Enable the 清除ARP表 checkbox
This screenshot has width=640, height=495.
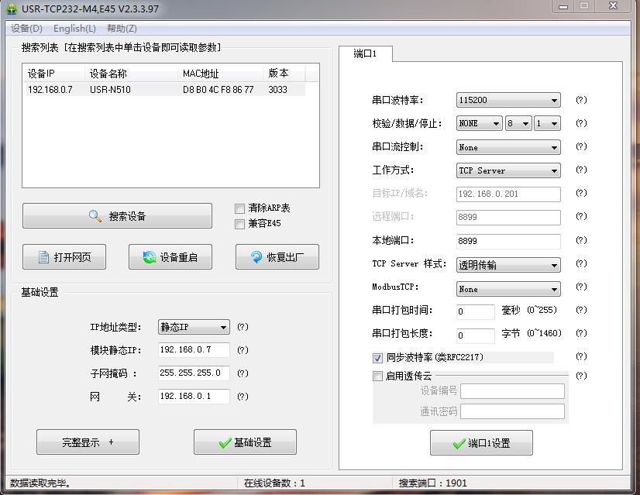(239, 208)
